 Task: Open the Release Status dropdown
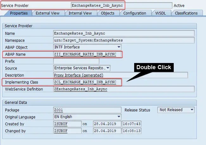click(x=192, y=110)
